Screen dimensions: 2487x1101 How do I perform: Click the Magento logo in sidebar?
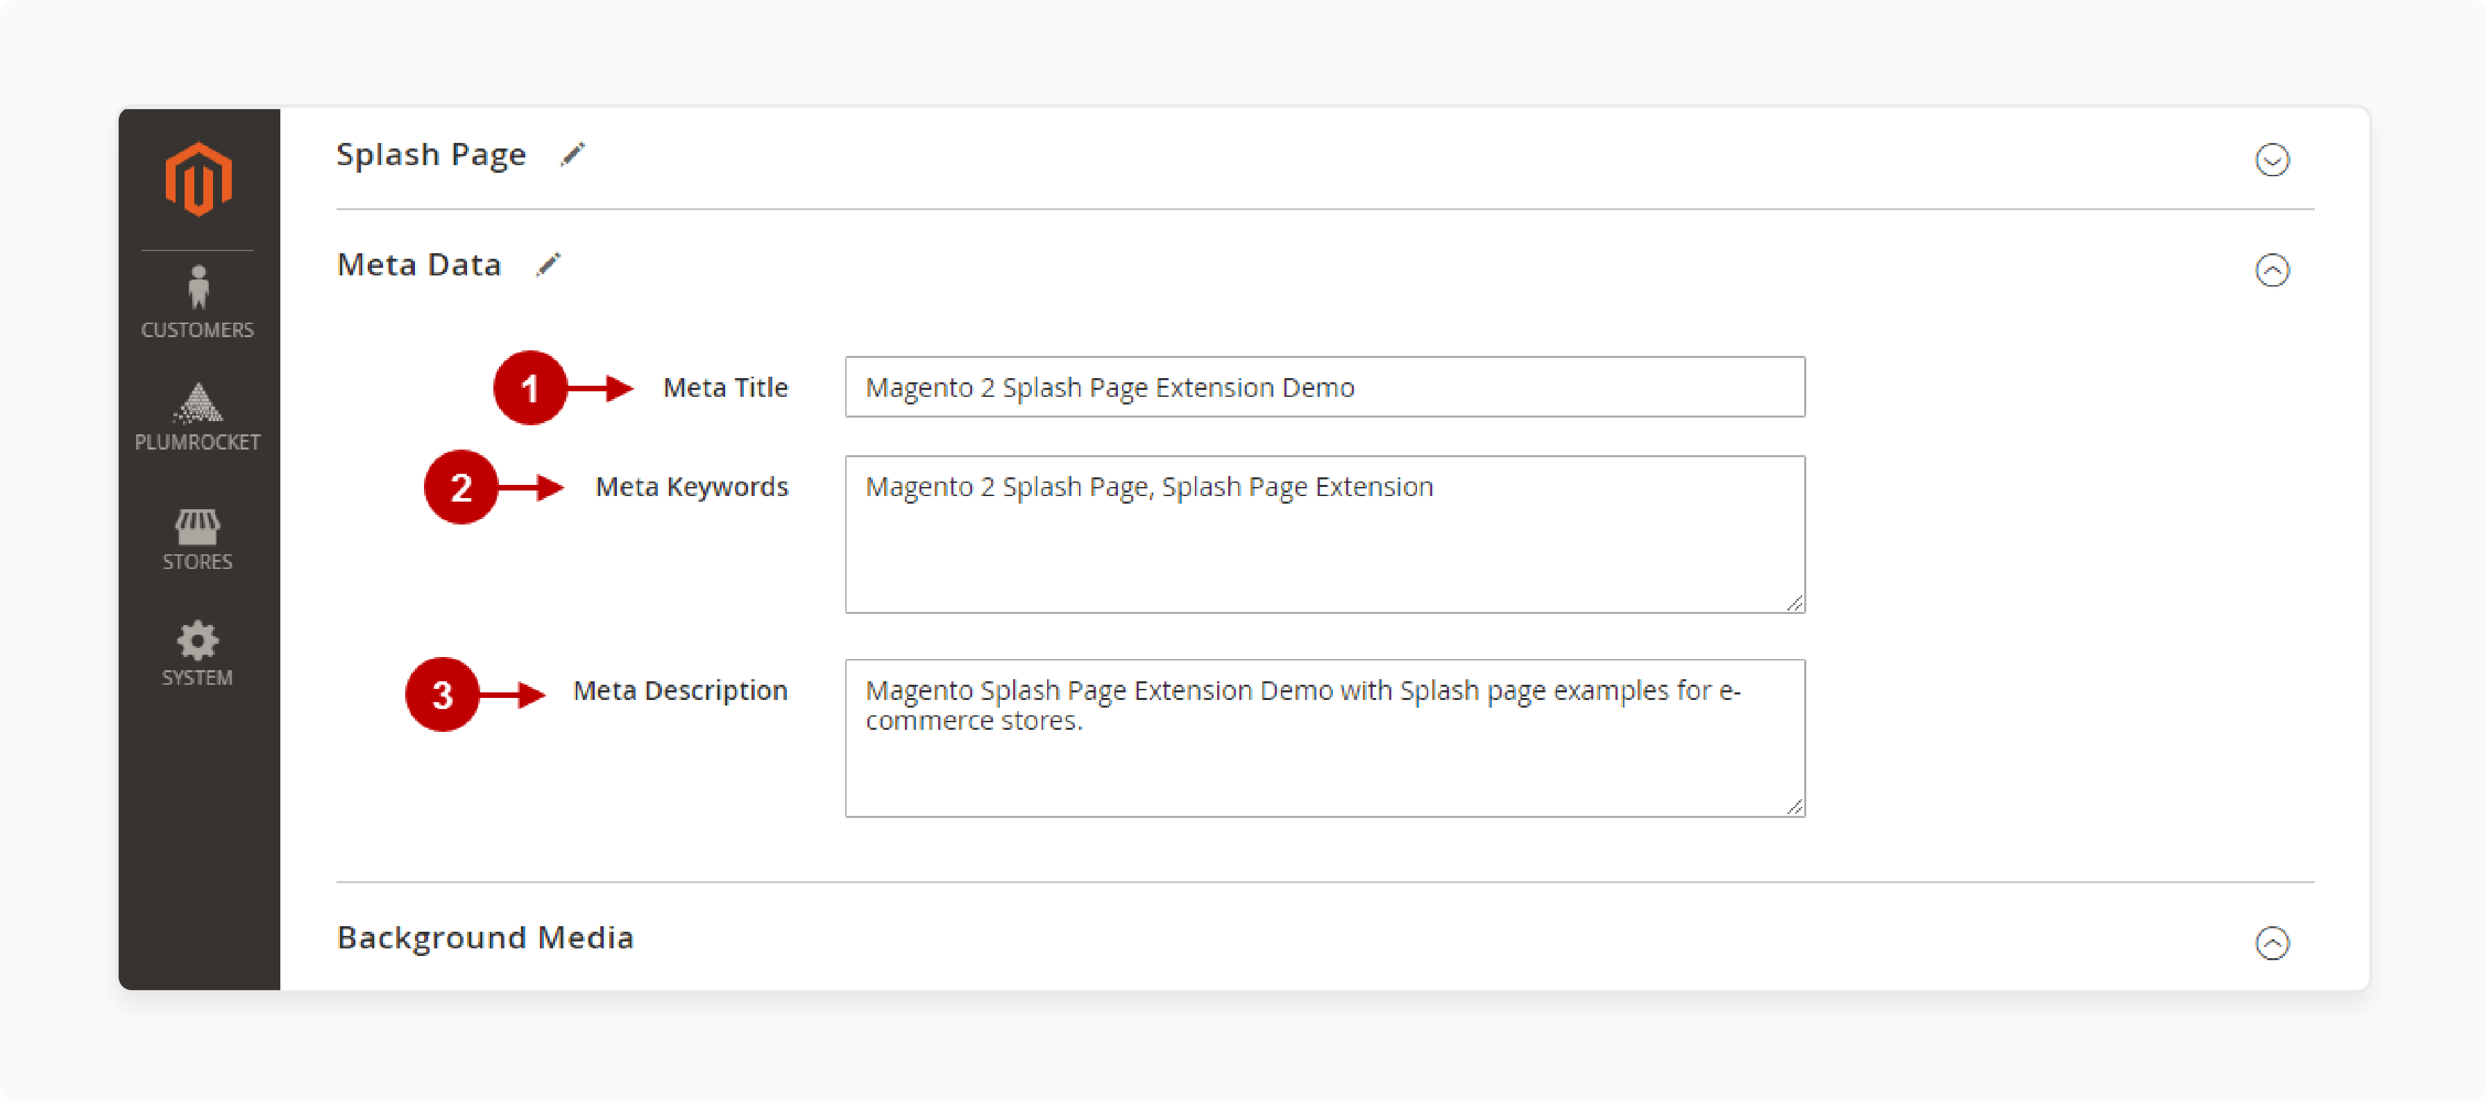(x=198, y=180)
